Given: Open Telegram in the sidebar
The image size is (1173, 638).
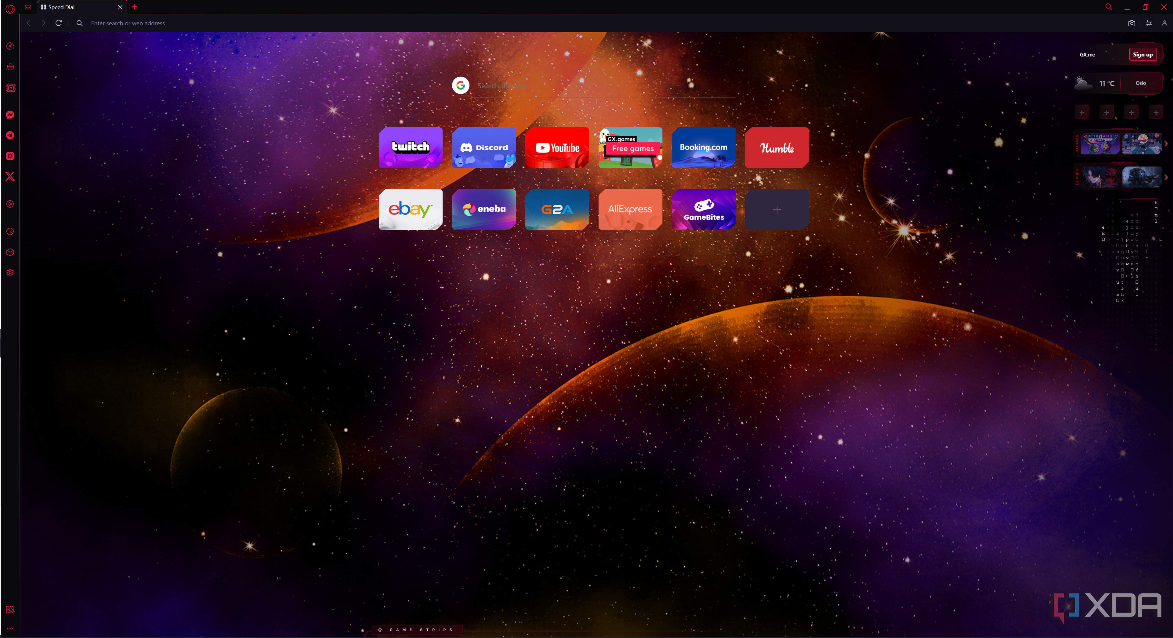Looking at the screenshot, I should pos(10,135).
